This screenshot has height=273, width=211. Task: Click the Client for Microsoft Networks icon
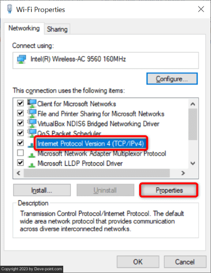click(x=32, y=103)
